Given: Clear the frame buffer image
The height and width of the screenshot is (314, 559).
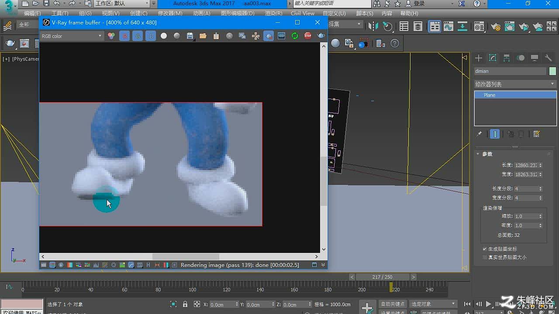Looking at the screenshot, I should pos(229,36).
